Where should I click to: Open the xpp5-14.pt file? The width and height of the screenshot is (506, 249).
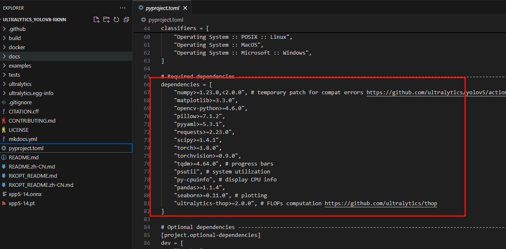click(66, 203)
